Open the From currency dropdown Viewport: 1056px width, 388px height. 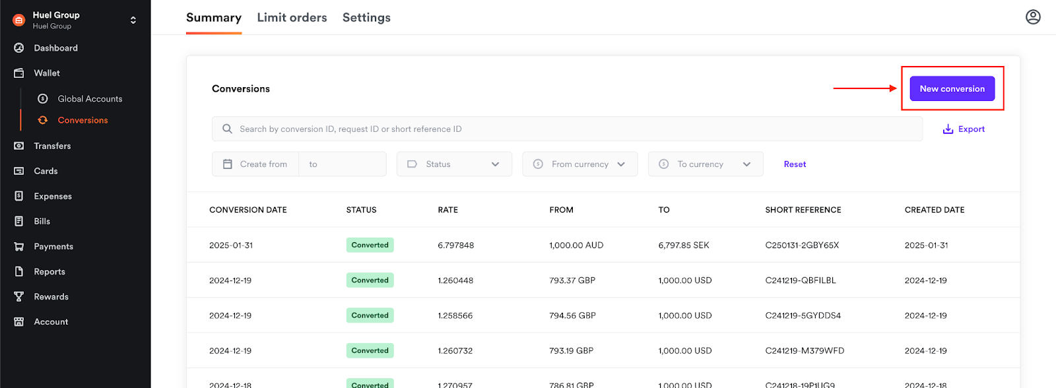(x=579, y=164)
